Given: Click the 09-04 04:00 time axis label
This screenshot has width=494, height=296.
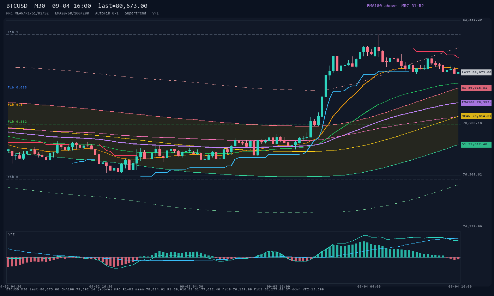Looking at the screenshot, I should pos(369,286).
